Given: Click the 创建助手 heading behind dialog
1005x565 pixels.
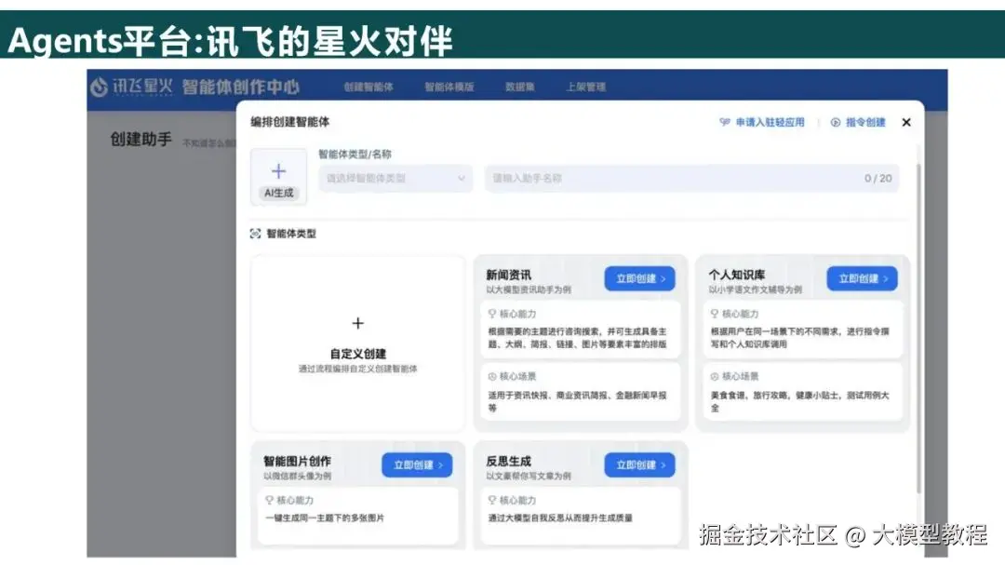Looking at the screenshot, I should pos(141,140).
